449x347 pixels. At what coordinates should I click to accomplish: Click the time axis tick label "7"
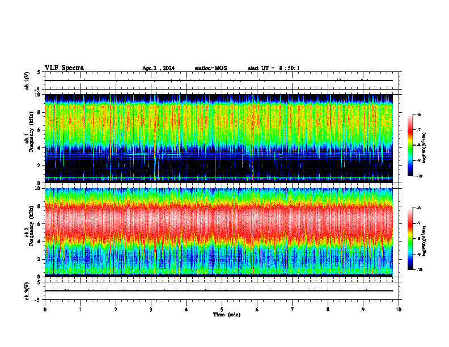293,310
